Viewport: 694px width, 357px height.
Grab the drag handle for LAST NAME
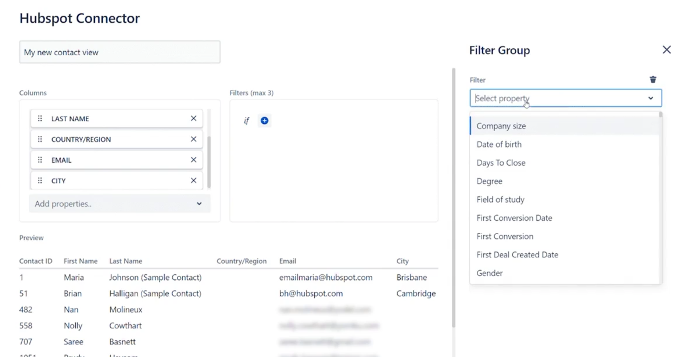(40, 118)
